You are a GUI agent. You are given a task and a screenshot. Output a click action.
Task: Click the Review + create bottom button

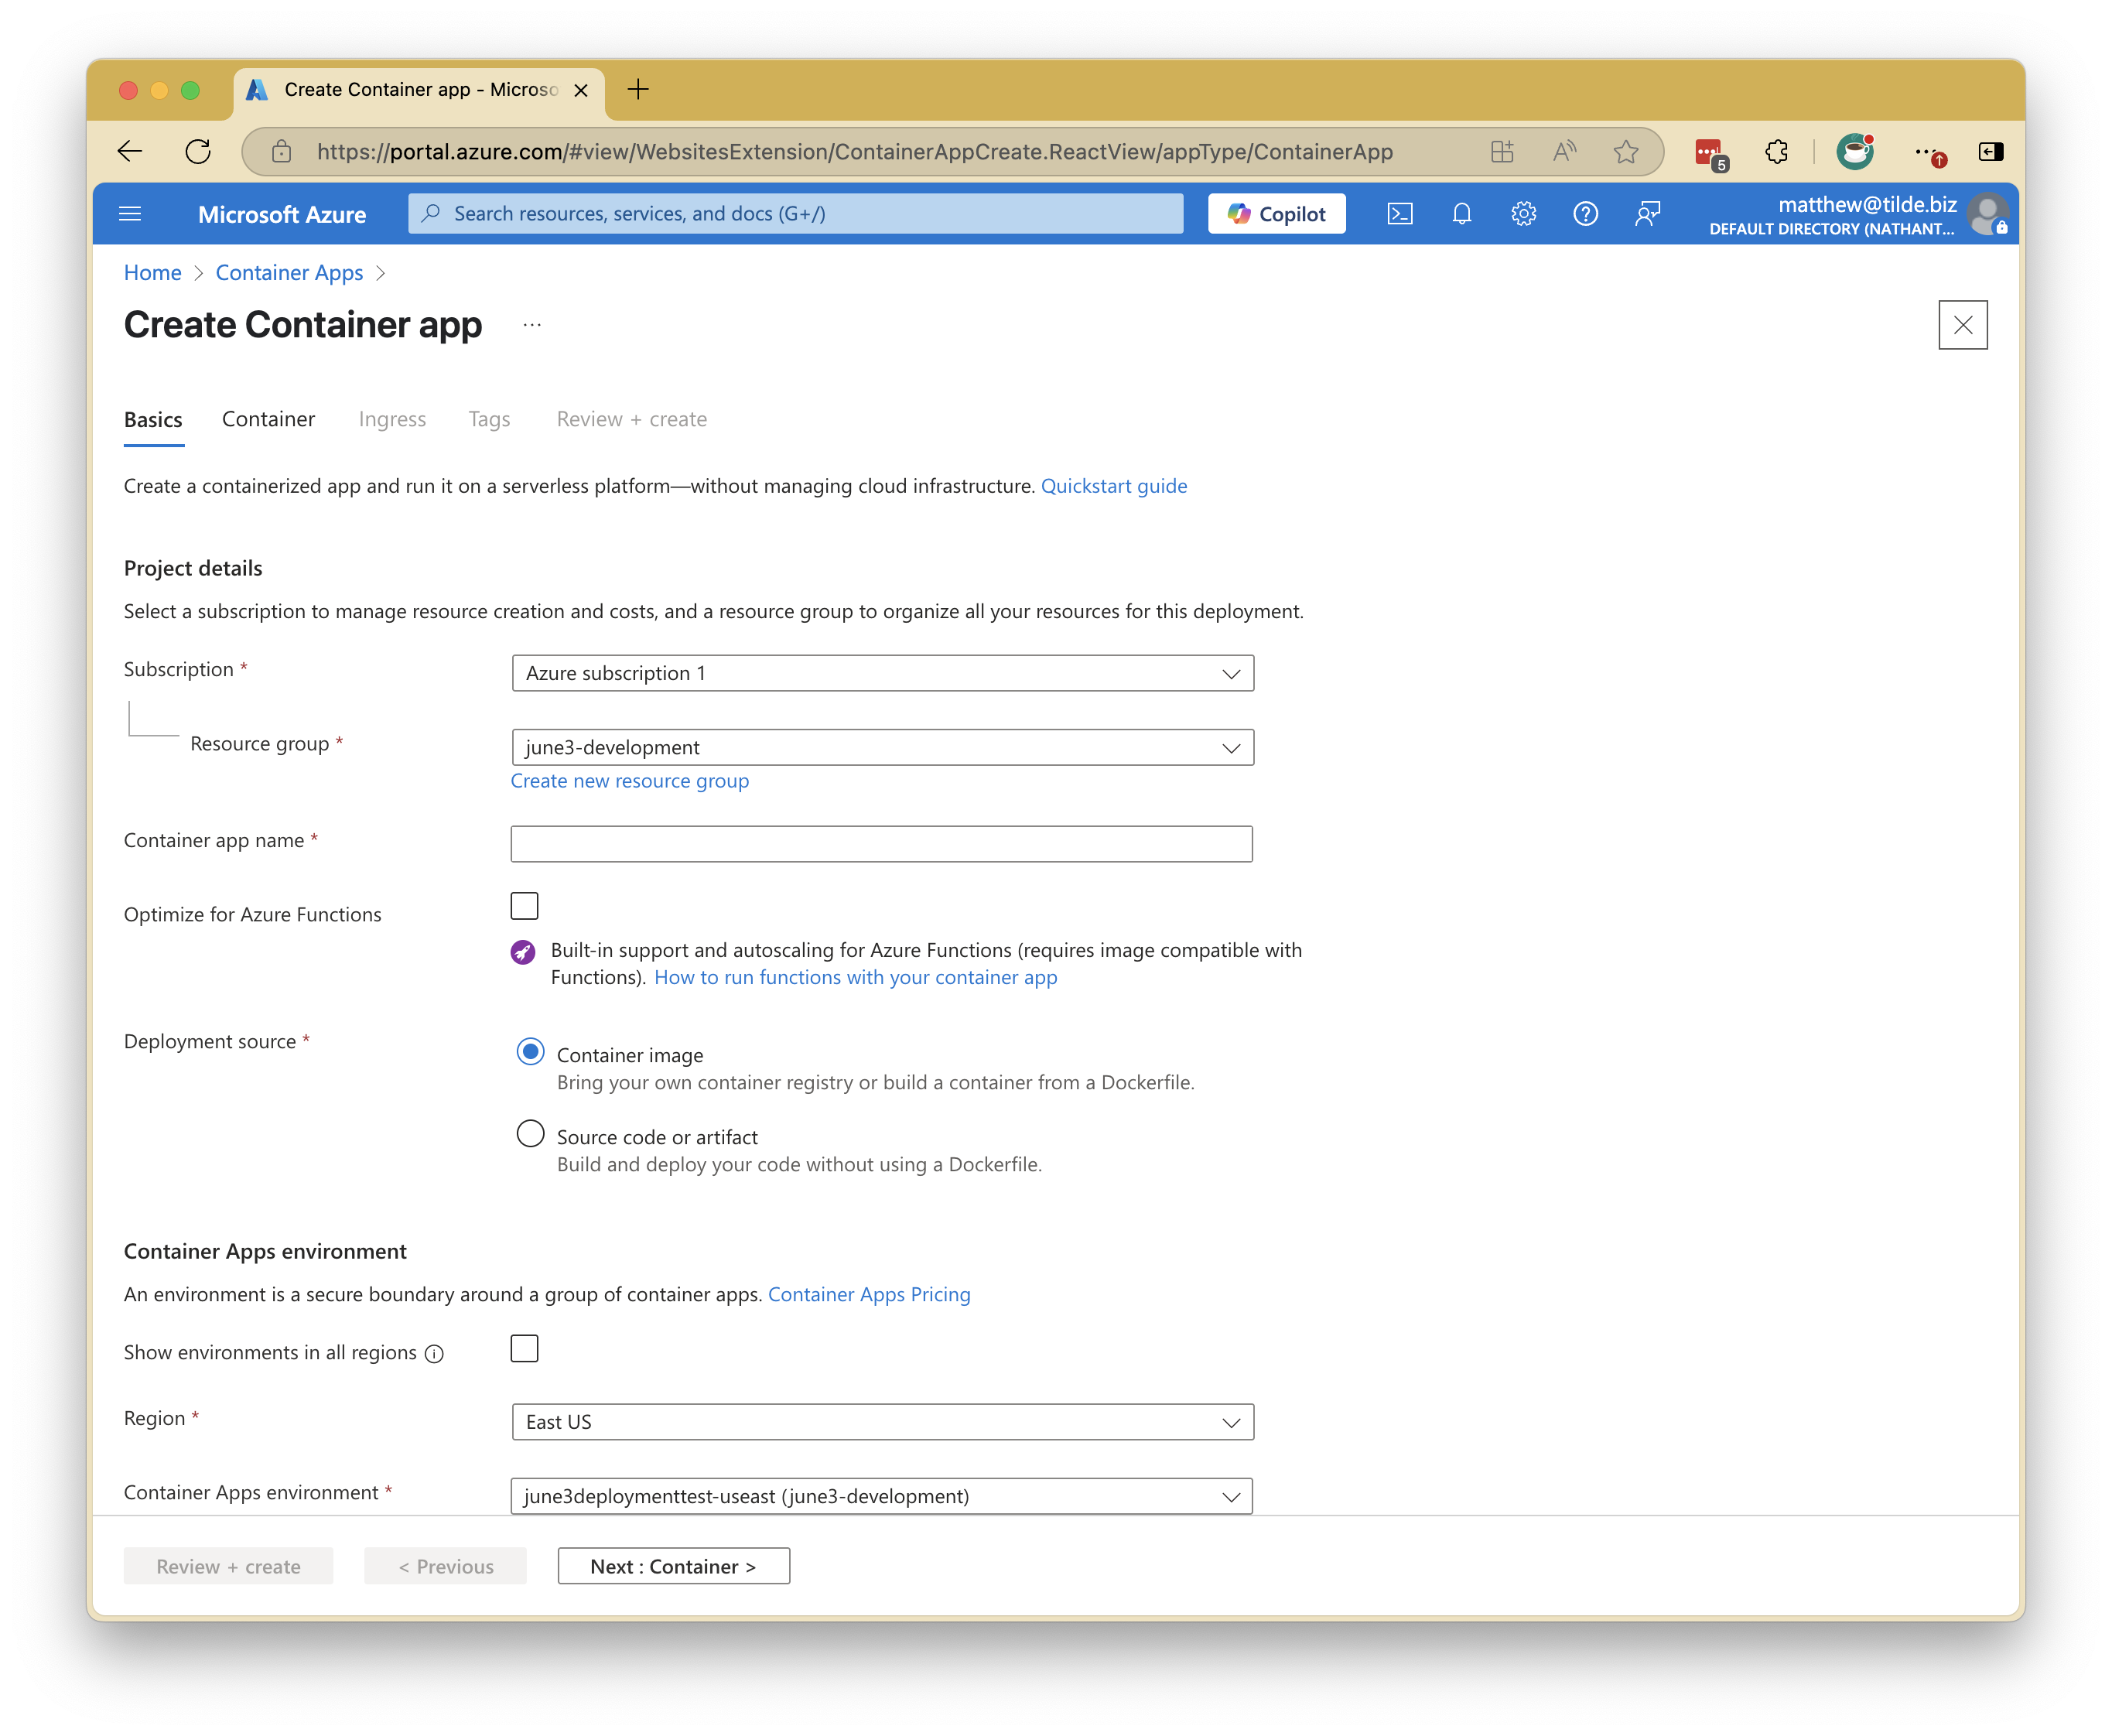[228, 1566]
